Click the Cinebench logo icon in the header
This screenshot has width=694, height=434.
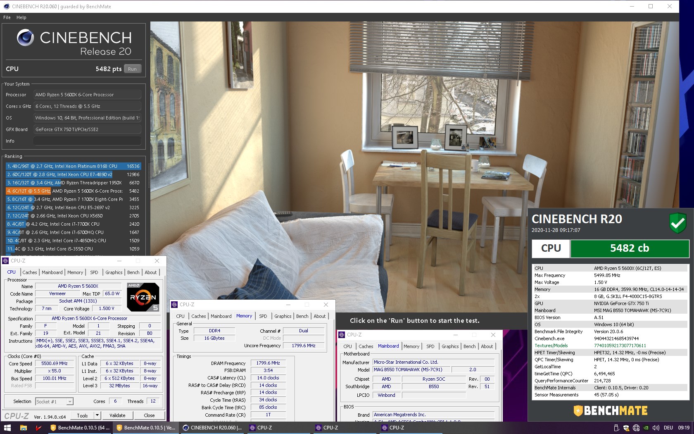(x=25, y=38)
